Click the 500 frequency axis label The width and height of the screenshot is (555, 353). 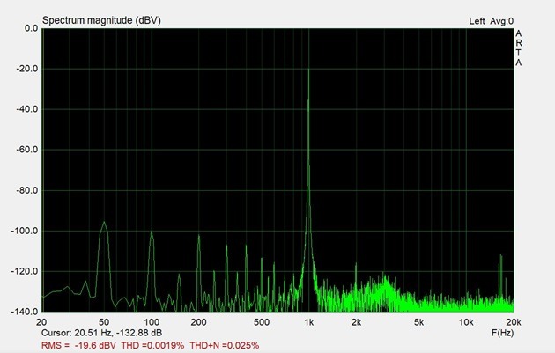pos(262,322)
